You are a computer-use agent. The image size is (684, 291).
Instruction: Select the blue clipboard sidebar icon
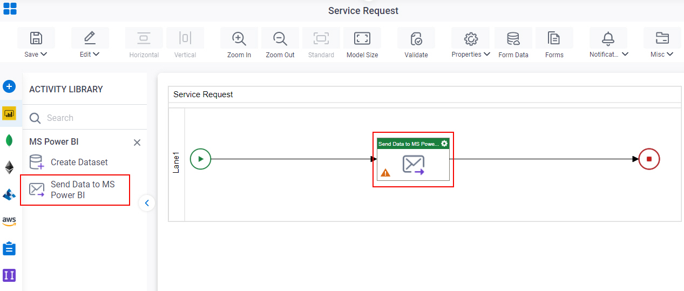(x=9, y=248)
